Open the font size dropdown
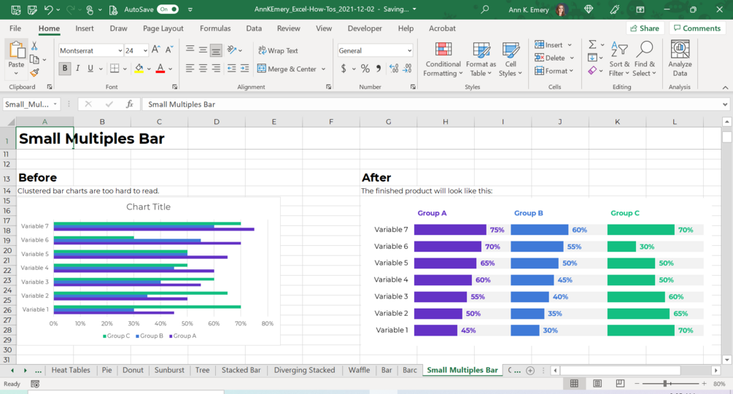The image size is (733, 394). tap(145, 50)
